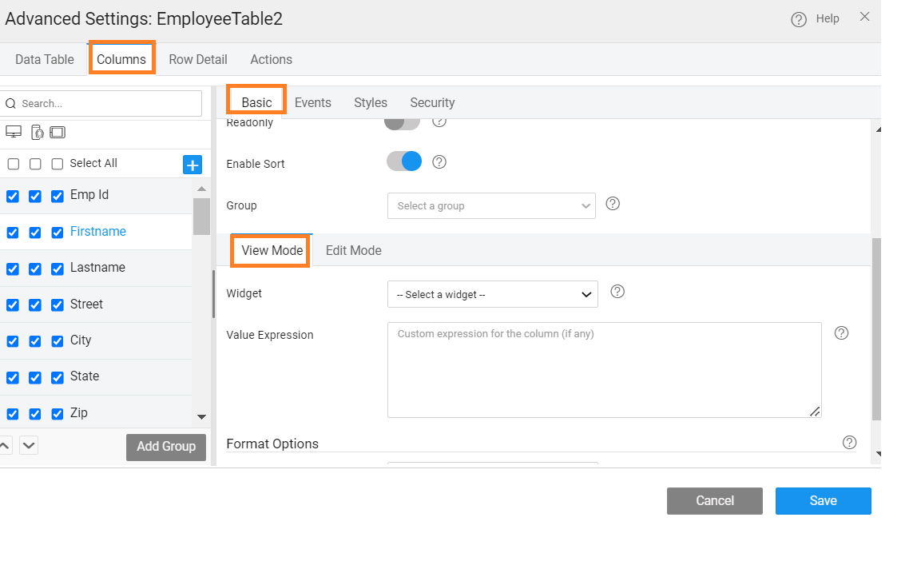Image resolution: width=917 pixels, height=573 pixels.
Task: Click help icon beside Widget dropdown
Action: pos(617,292)
